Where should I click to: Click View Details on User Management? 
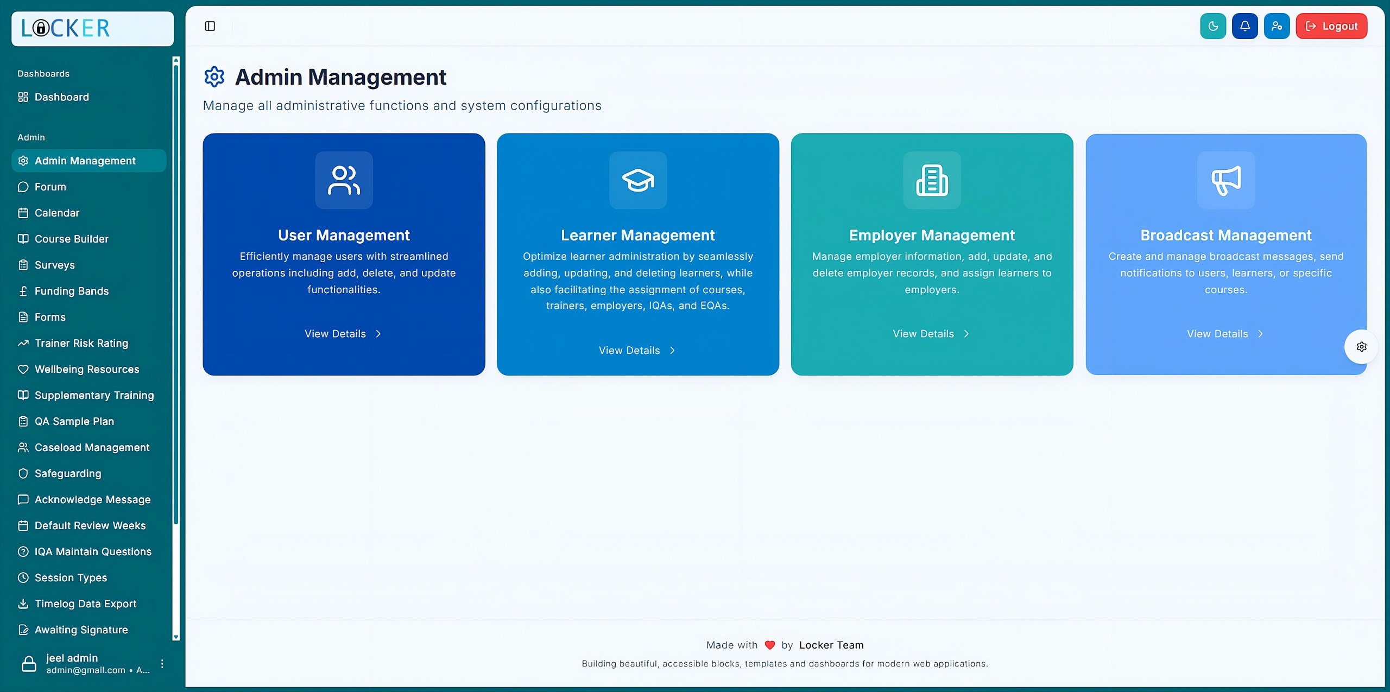click(343, 333)
